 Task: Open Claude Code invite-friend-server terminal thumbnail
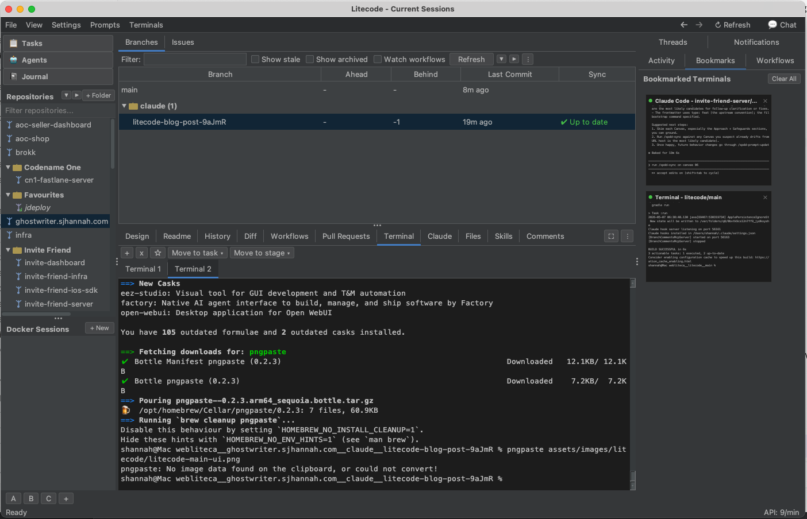[x=708, y=140]
